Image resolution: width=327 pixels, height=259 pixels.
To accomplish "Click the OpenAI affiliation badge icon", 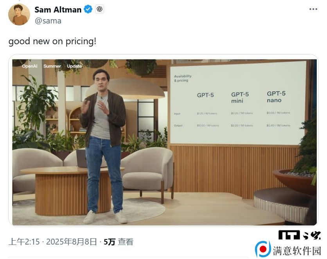I will click(x=99, y=9).
